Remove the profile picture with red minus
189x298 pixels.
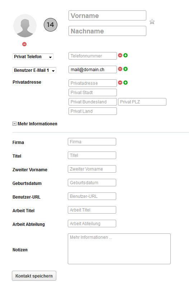[24, 44]
